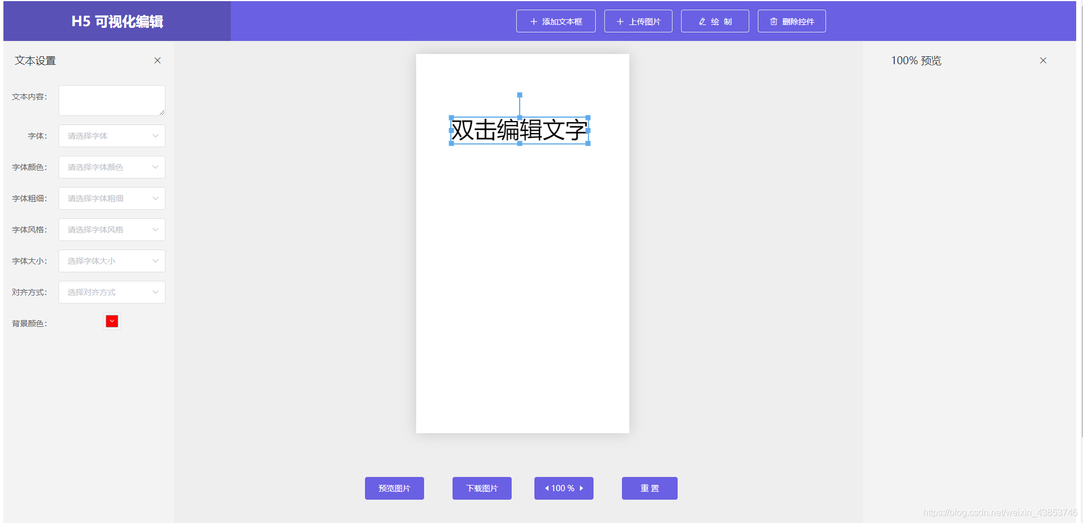Click the trash icon to delete the control
The height and width of the screenshot is (523, 1083).
(x=774, y=21)
